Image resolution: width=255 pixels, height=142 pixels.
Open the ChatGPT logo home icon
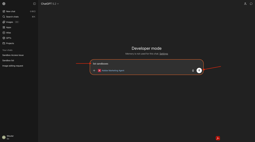(x=4, y=4)
